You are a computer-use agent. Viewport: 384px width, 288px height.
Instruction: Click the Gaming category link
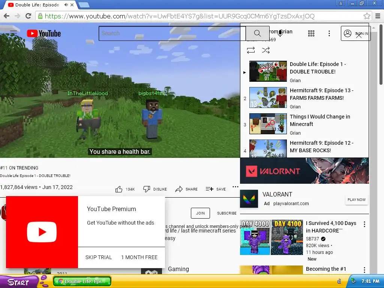pyautogui.click(x=178, y=269)
